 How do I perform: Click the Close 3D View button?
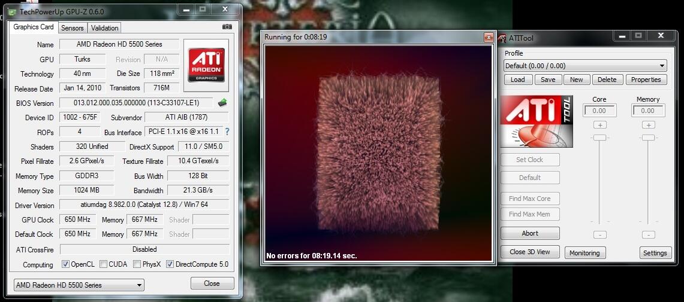(x=530, y=252)
